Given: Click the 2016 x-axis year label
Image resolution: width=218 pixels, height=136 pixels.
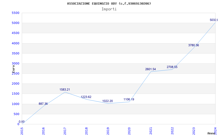Looking at the screenshot, I should click(43, 131).
